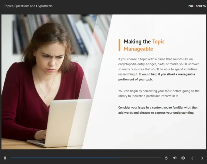
Task: Click the course title Topics, Questions and Hypothesis
Action: point(28,6)
